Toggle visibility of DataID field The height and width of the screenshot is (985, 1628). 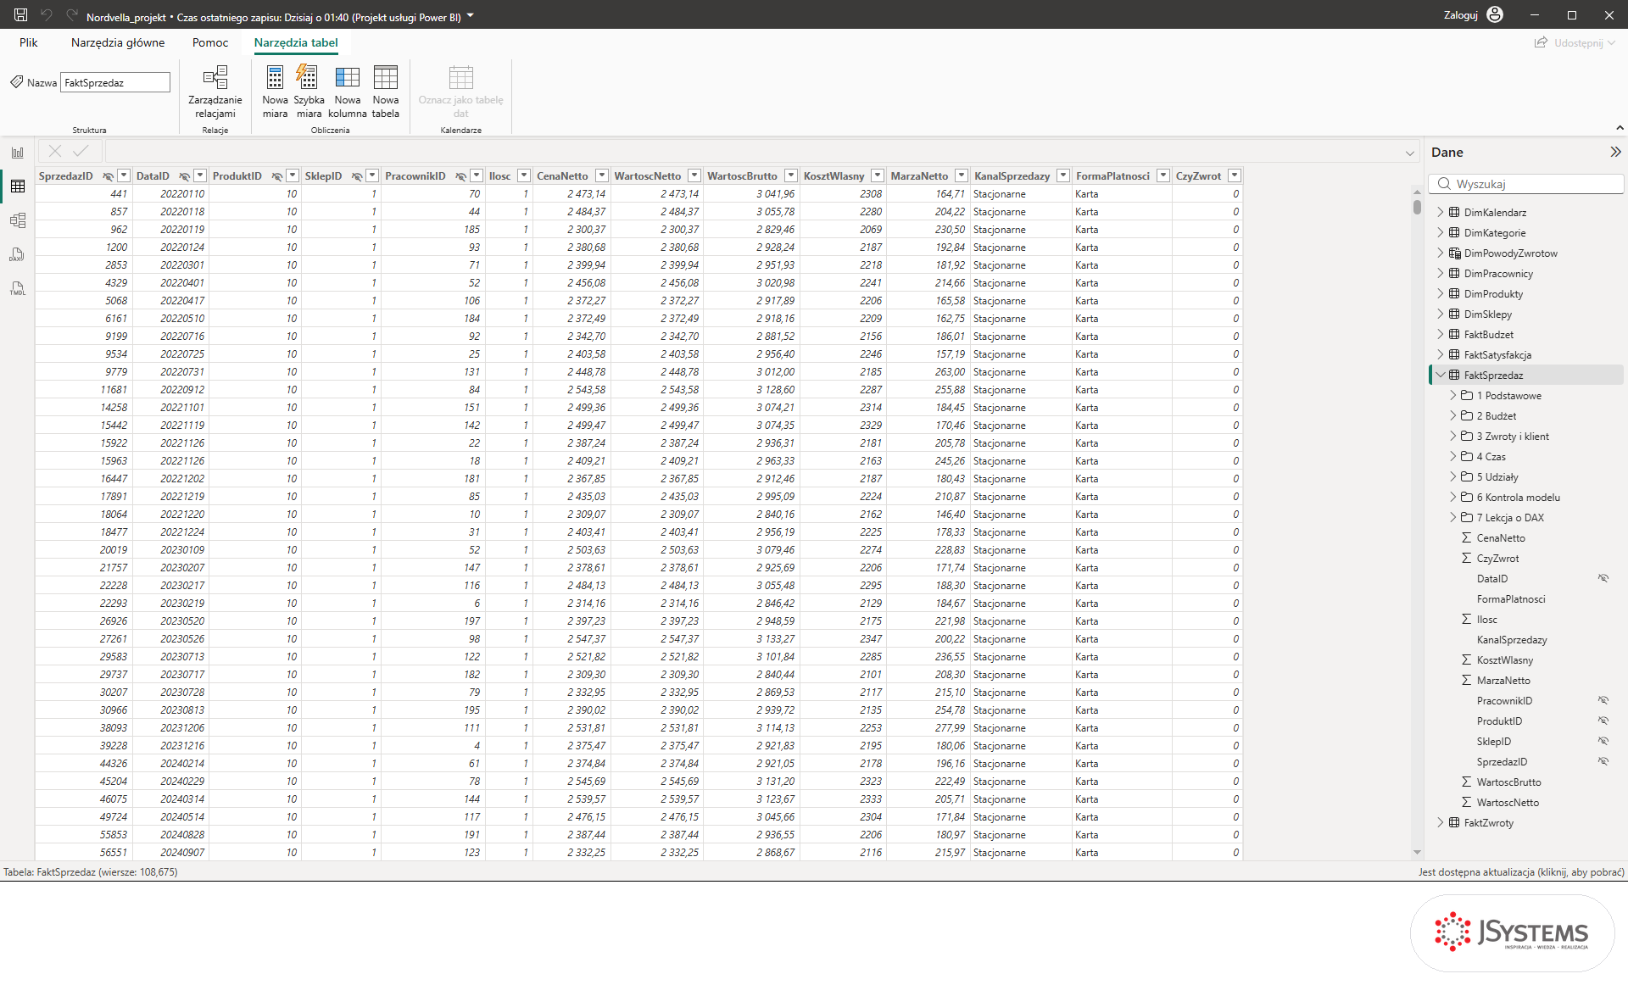[1603, 578]
